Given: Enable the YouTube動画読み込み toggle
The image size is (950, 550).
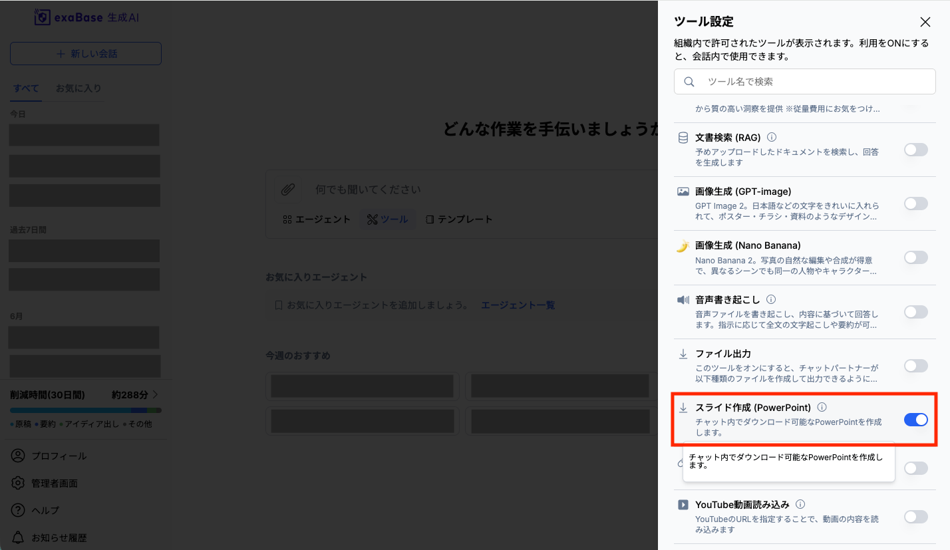Looking at the screenshot, I should pos(915,517).
